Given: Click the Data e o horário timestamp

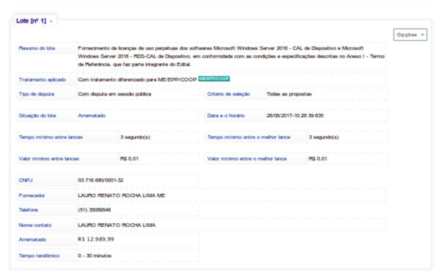Looking at the screenshot, I should coord(295,115).
